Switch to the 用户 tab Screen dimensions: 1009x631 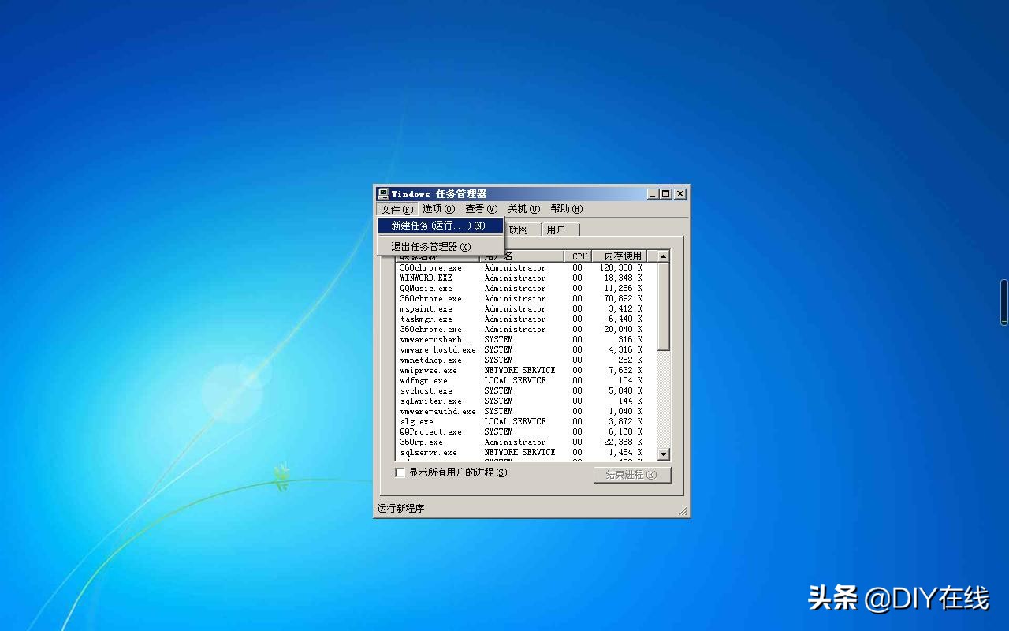tap(557, 230)
